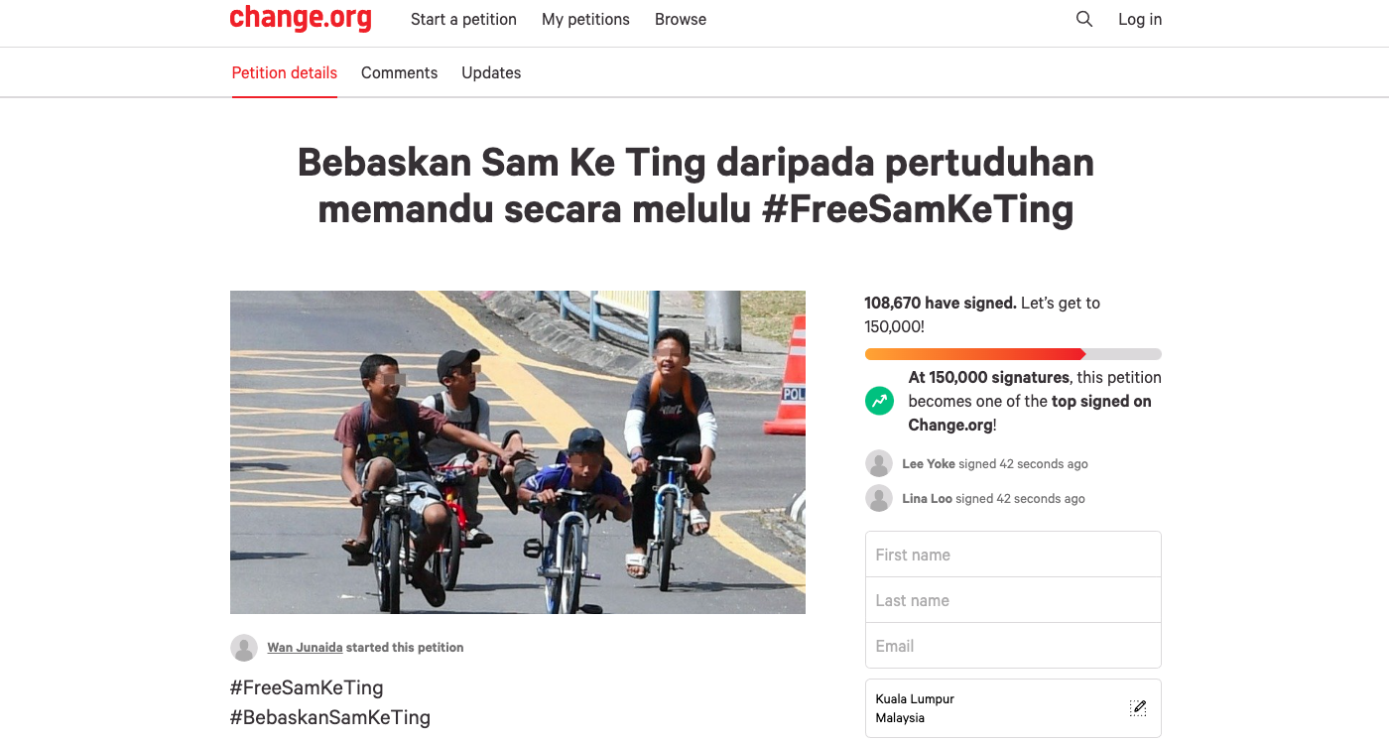Switch to the Updates tab
Image resolution: width=1389 pixels, height=743 pixels.
491,72
